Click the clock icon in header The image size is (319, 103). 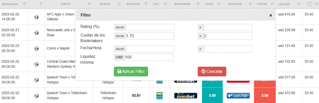pyautogui.click(x=310, y=4)
